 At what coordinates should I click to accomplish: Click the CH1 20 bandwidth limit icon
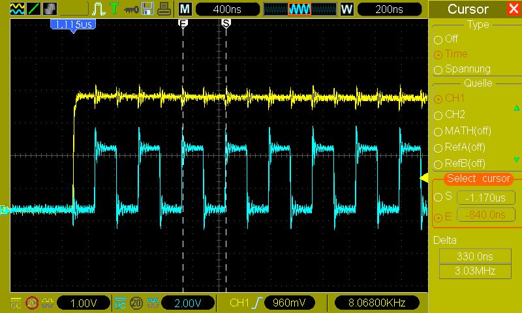pos(32,303)
